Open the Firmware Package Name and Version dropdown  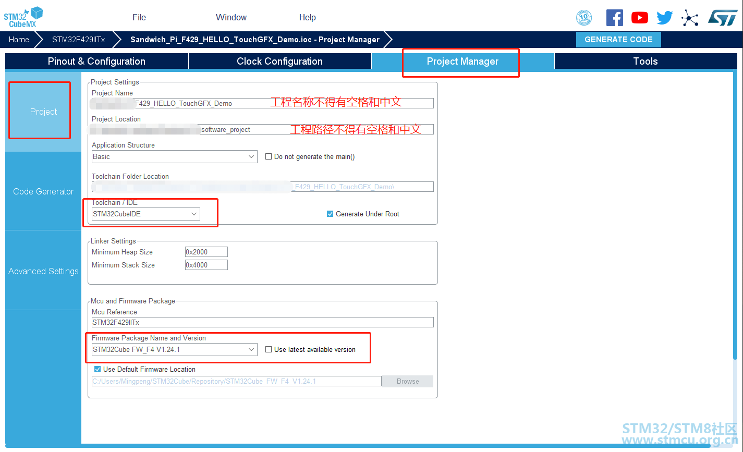coord(174,349)
